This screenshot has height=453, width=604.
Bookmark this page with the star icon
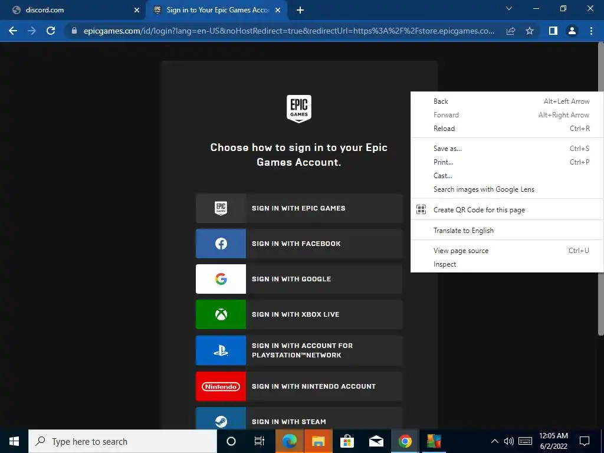click(x=530, y=31)
